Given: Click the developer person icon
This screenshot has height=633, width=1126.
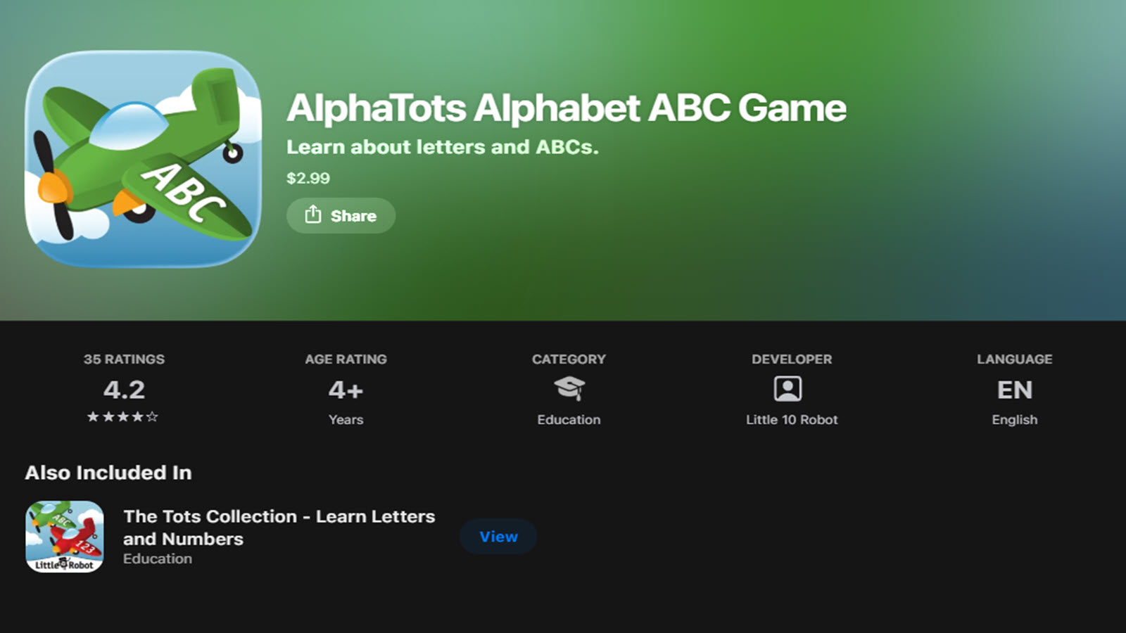Looking at the screenshot, I should (787, 388).
